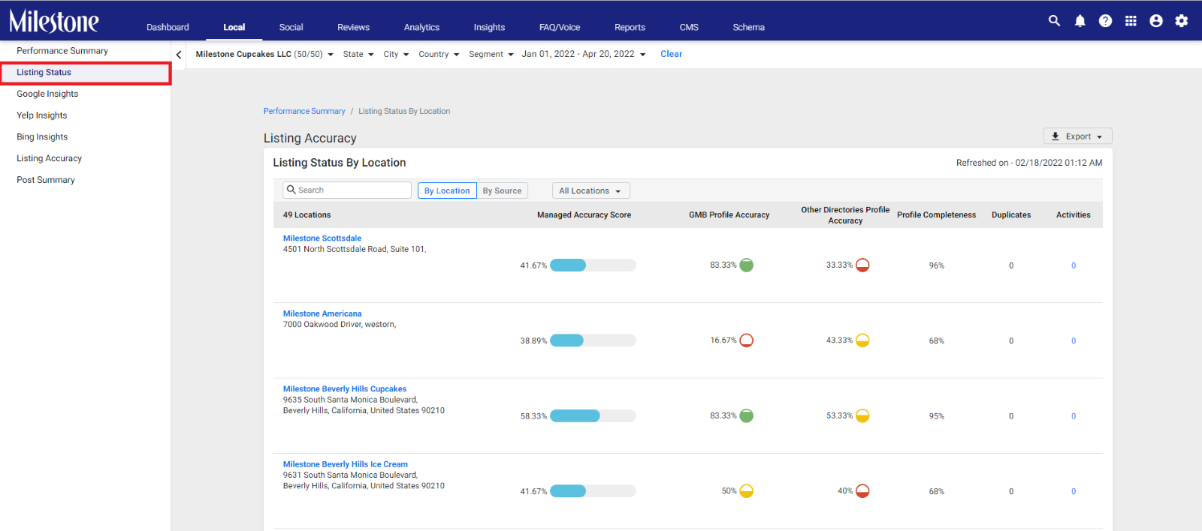
Task: Click the green GMB status icon for Beverly Hills Cupcakes
Action: pos(747,415)
